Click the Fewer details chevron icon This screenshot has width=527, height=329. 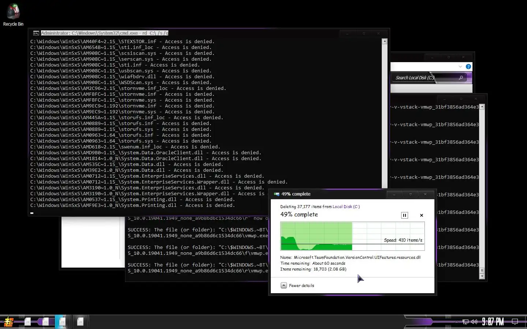point(284,285)
